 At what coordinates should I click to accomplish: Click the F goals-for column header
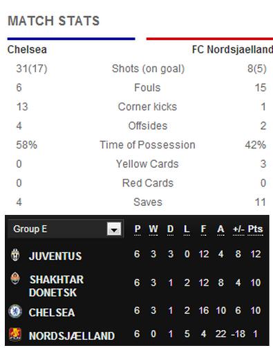click(x=203, y=229)
